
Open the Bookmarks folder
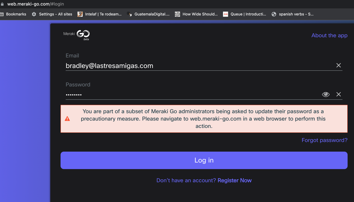(x=13, y=14)
